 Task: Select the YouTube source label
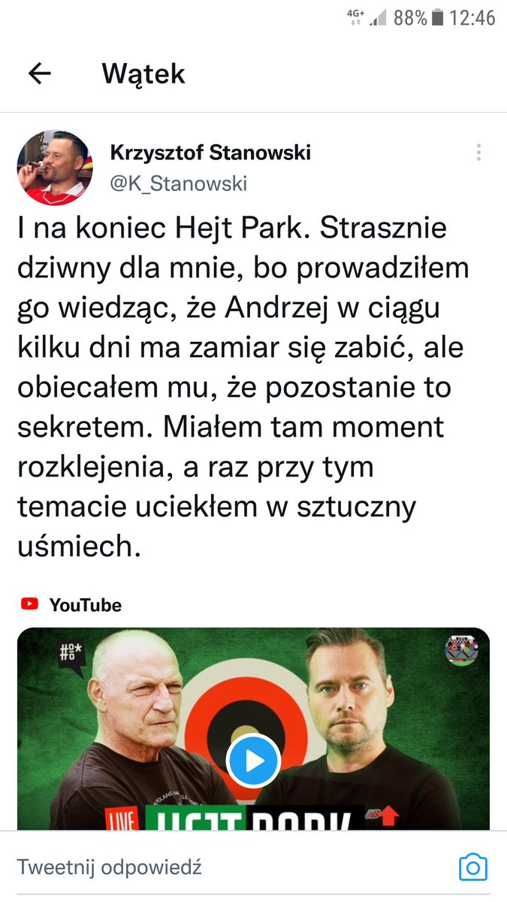pos(85,604)
